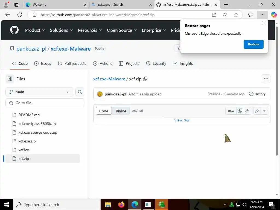Expand the Resources menu

pos(90,30)
